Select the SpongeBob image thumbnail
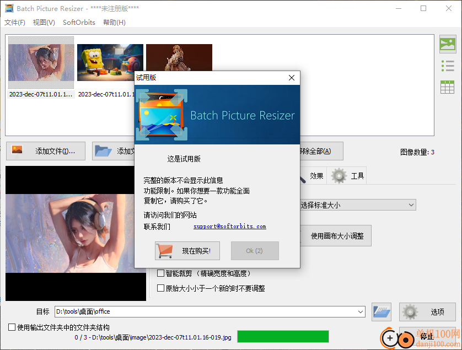Screen dimensions: 462x350 click(x=110, y=62)
